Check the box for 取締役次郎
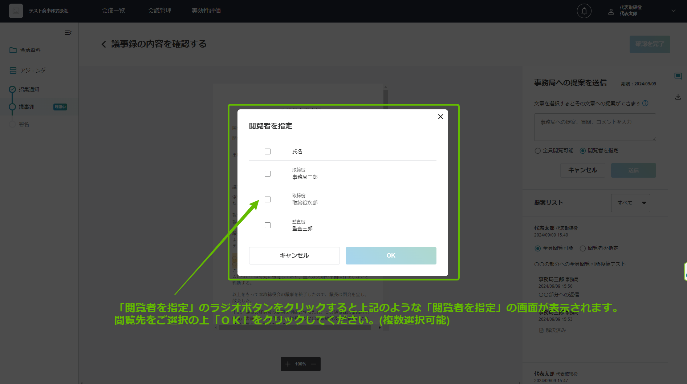Viewport: 687px width, 384px height. coord(268,199)
